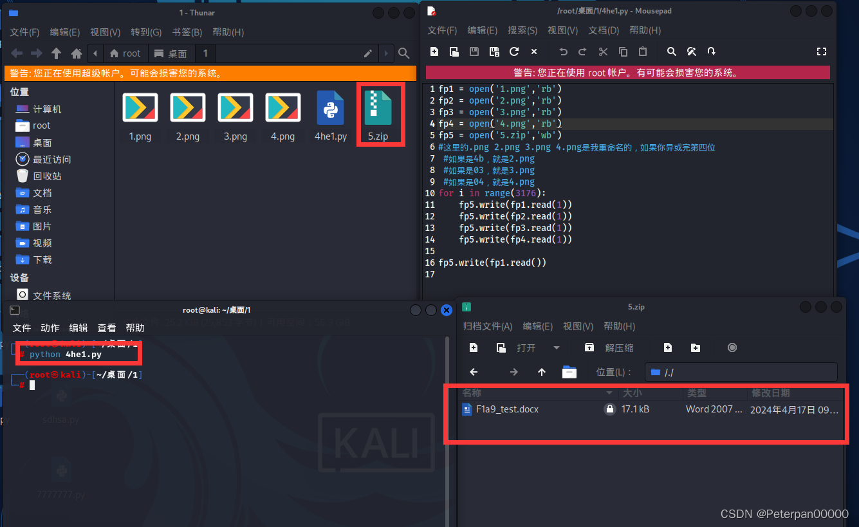859x527 pixels.
Task: Select 回收站 in Thunar sidebar
Action: click(x=39, y=176)
